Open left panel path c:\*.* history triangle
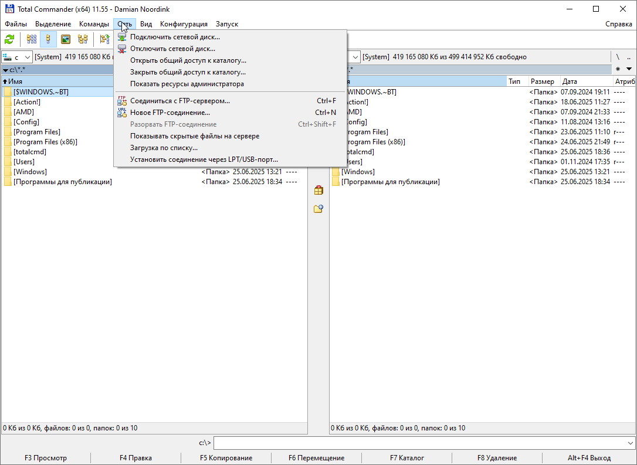The width and height of the screenshot is (637, 465). point(5,70)
